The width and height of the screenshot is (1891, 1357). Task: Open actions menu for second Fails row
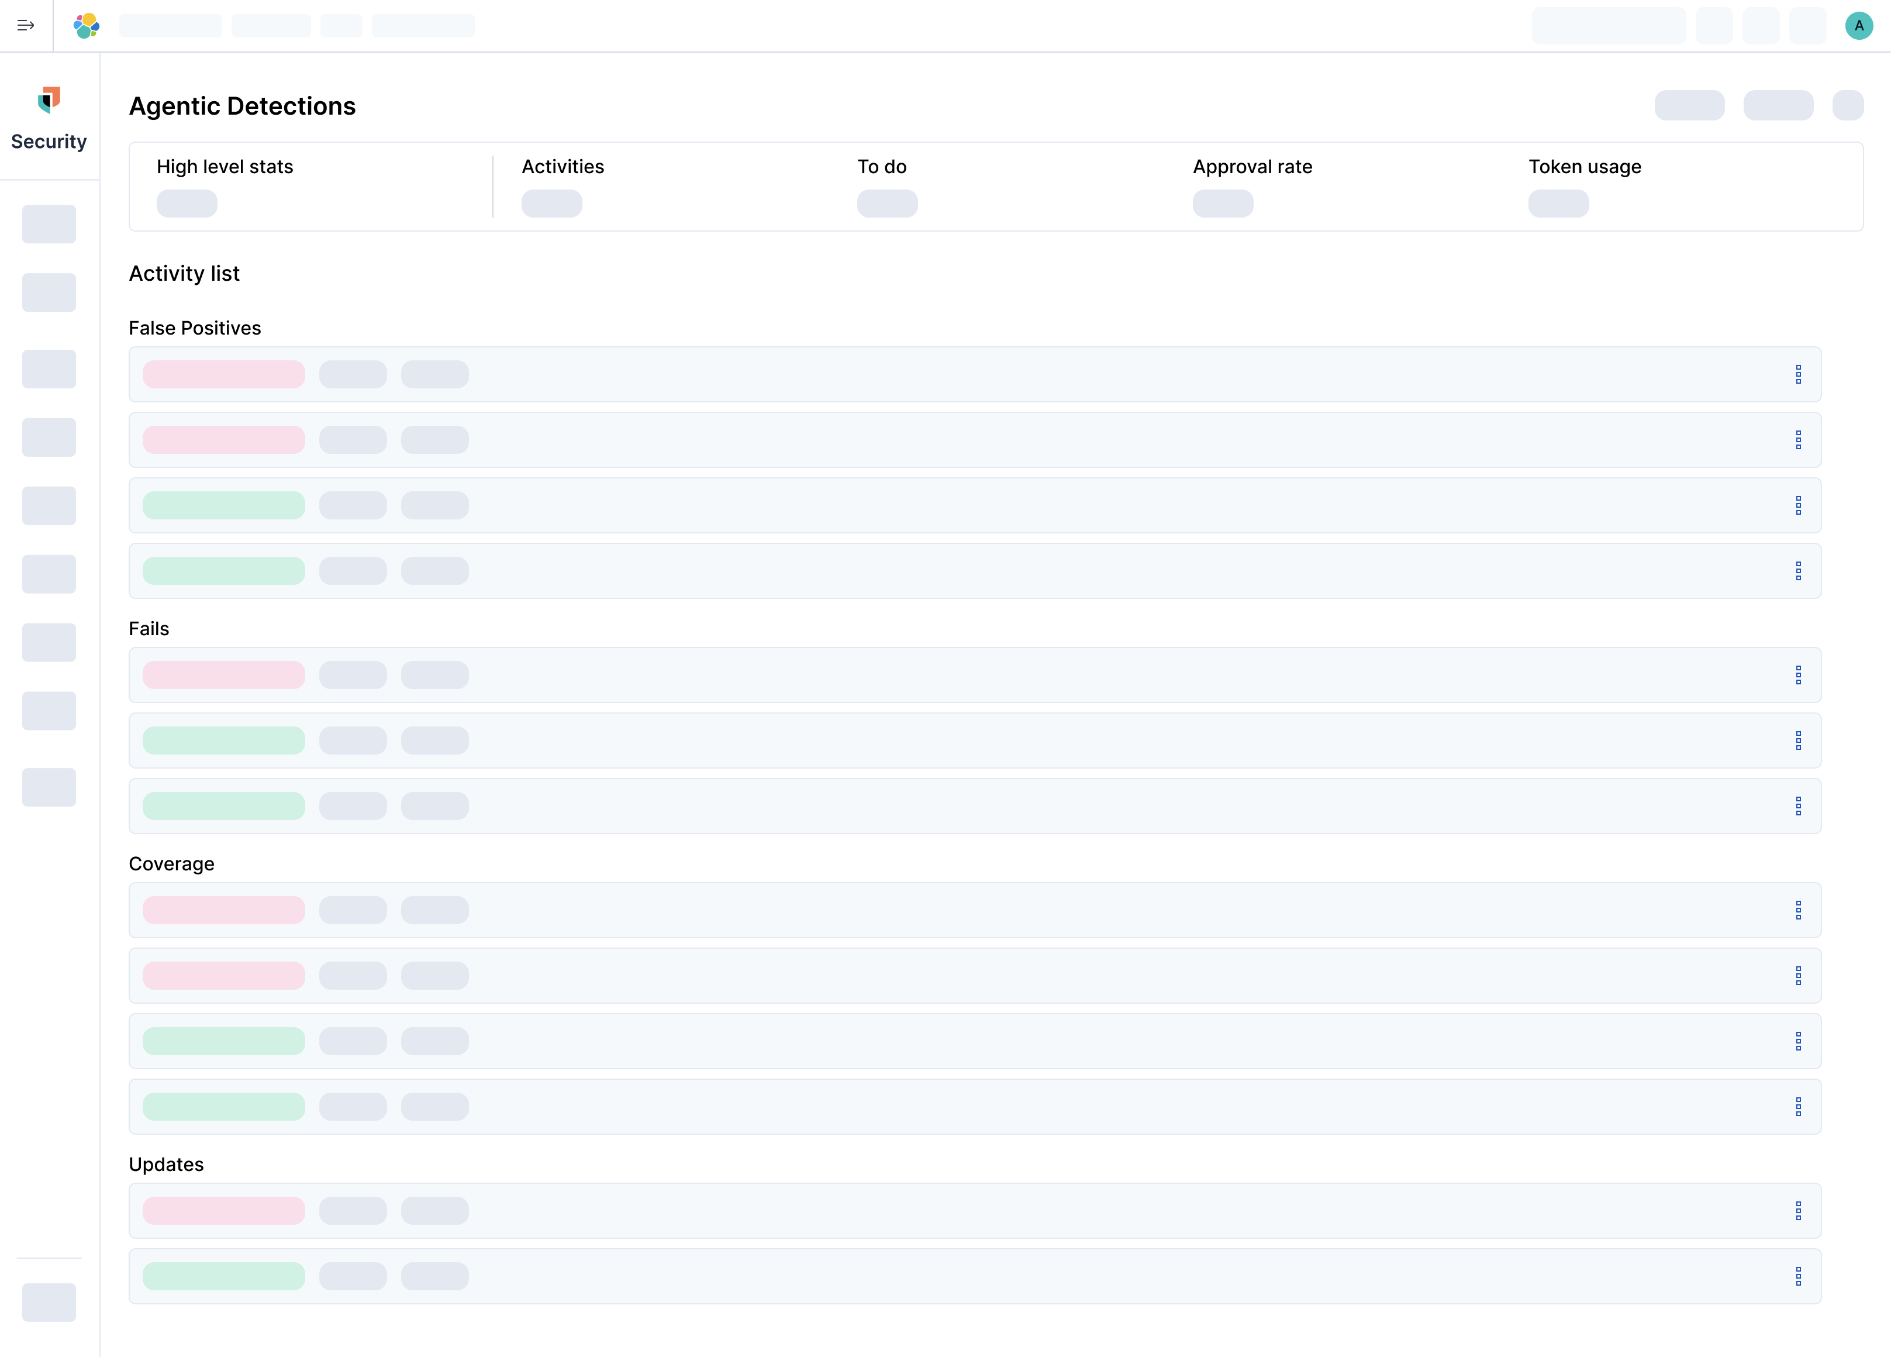tap(1797, 741)
